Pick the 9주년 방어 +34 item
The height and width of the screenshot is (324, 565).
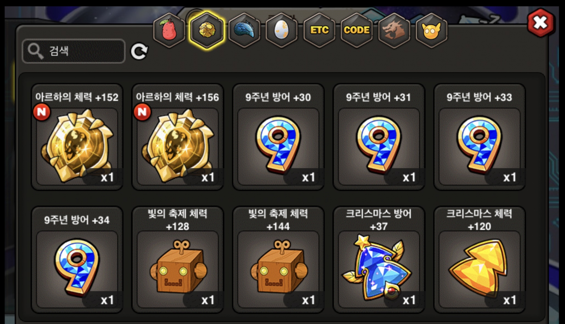[77, 260]
